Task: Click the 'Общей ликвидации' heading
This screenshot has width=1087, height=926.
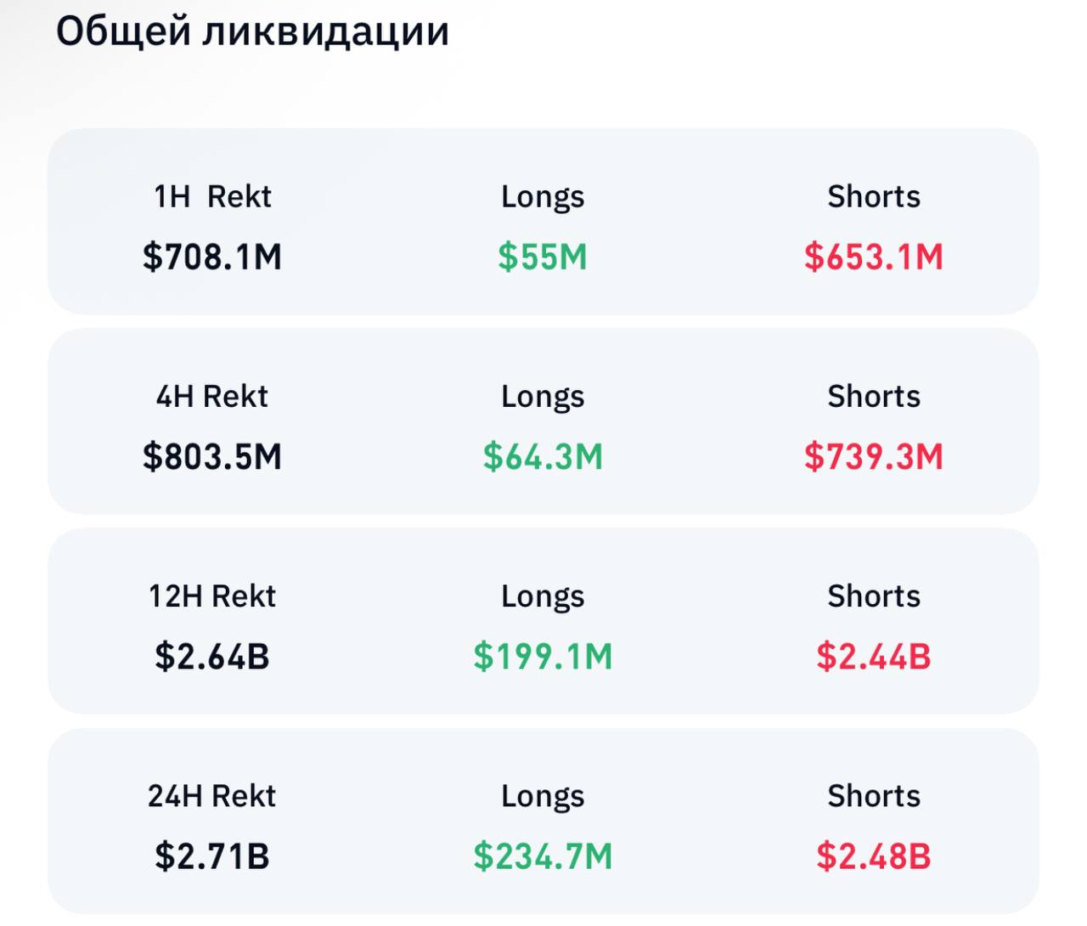Action: click(x=252, y=32)
